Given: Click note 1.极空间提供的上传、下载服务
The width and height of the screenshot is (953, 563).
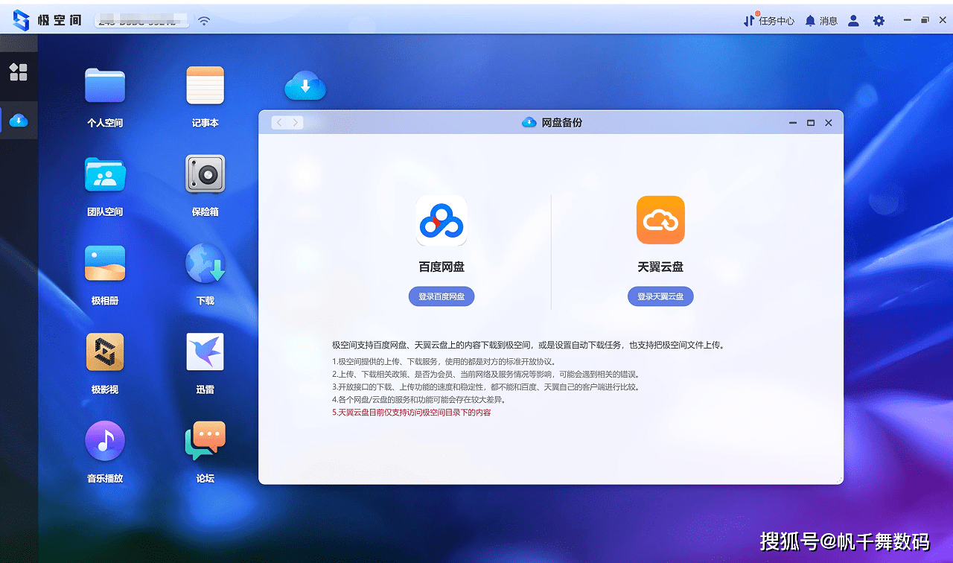Looking at the screenshot, I should 444,361.
